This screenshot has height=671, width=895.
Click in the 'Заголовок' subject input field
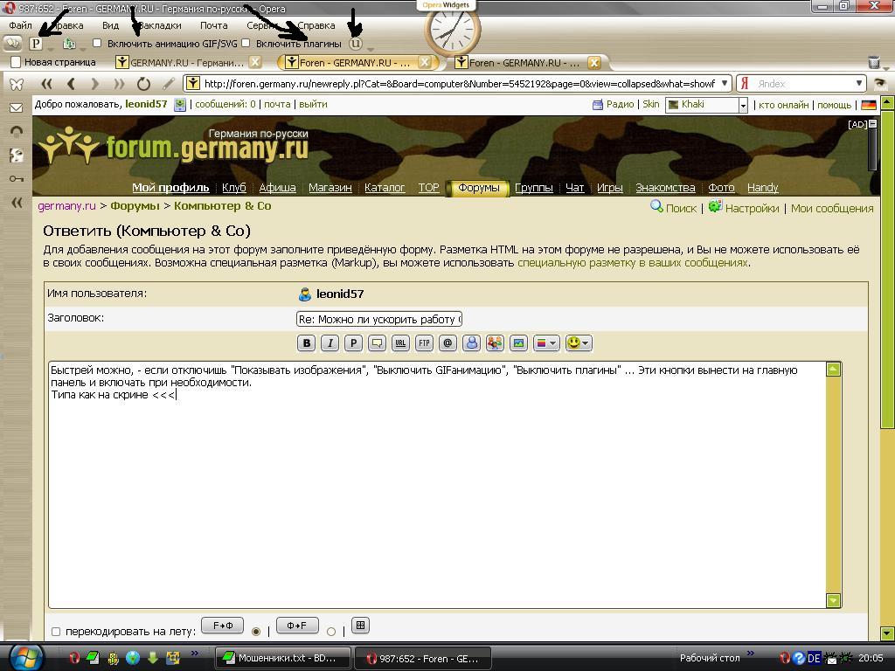click(379, 319)
